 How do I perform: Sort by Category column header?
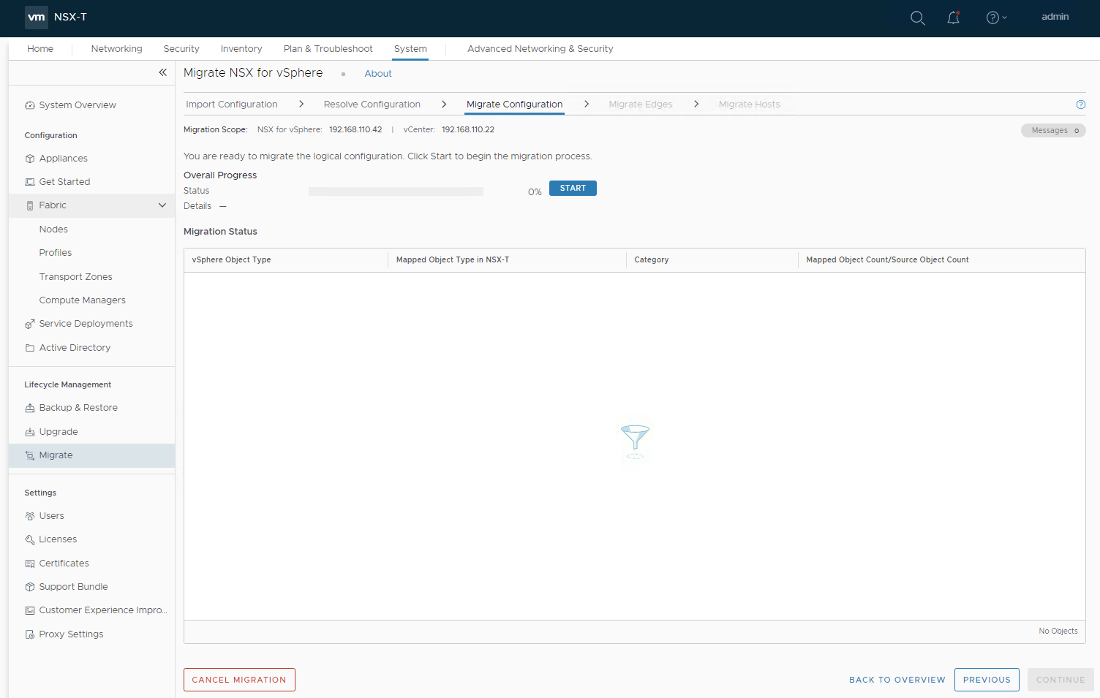click(652, 260)
